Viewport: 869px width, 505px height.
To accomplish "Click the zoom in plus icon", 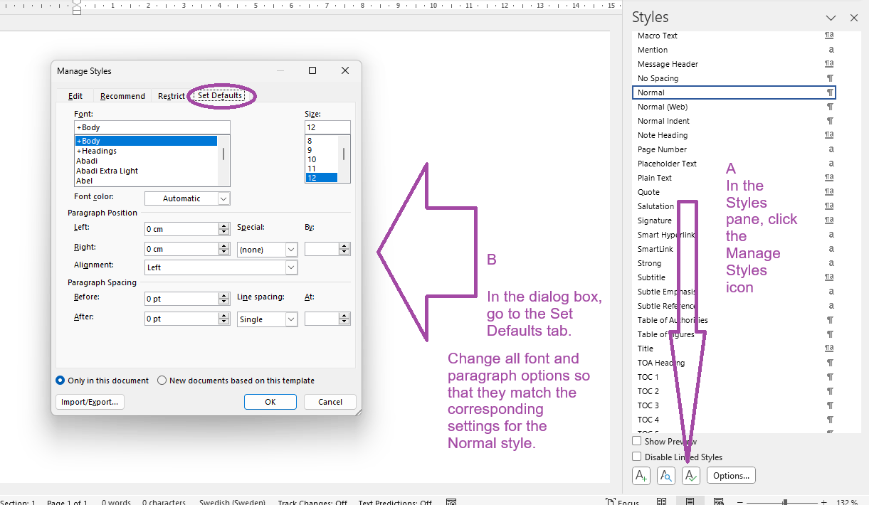I will tap(824, 502).
